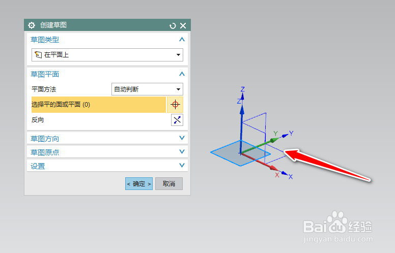Open the dialog settings gear icon
This screenshot has width=395, height=253.
coord(32,25)
